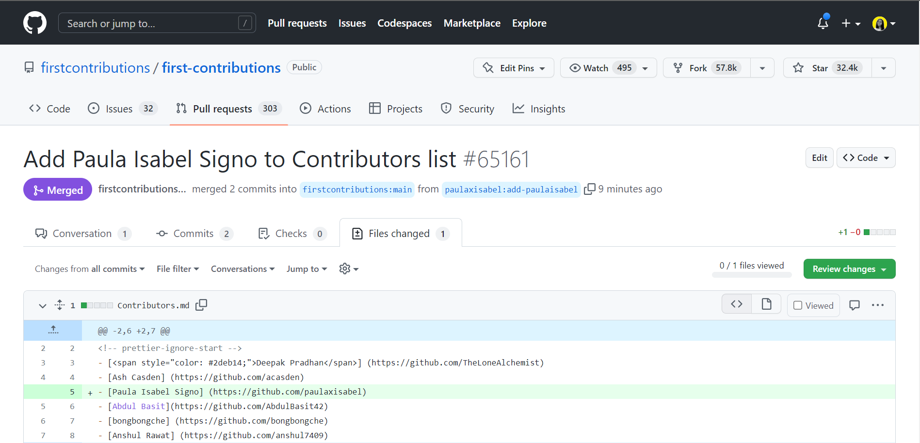920x443 pixels.
Task: Click the Watch button
Action: point(608,68)
